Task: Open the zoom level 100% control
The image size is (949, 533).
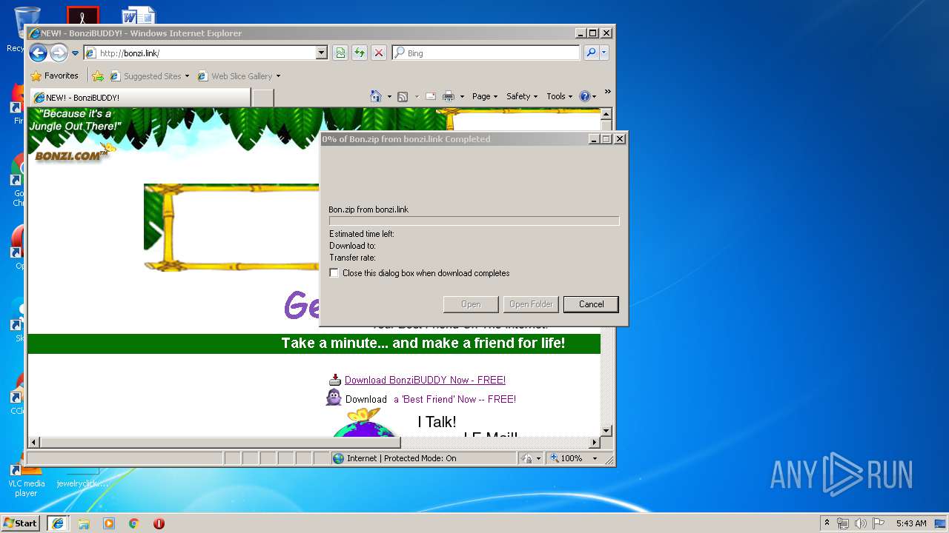Action: point(566,458)
